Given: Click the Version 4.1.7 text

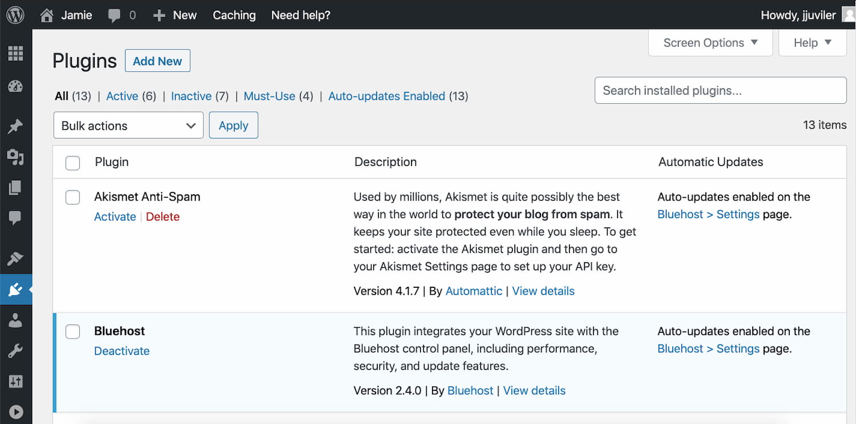Looking at the screenshot, I should coord(386,291).
